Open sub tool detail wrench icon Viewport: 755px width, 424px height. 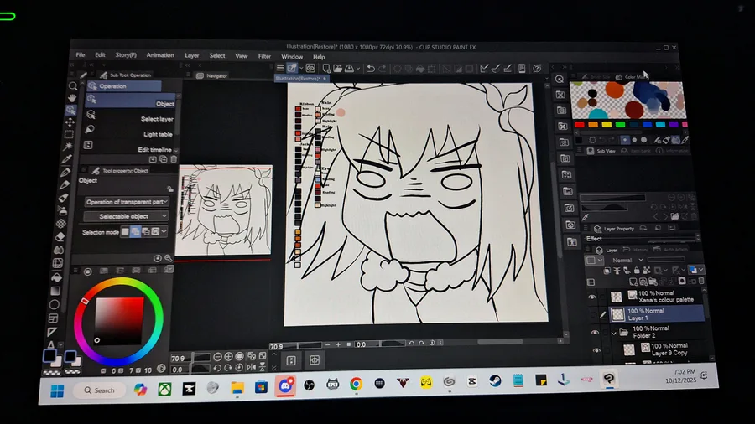click(169, 258)
